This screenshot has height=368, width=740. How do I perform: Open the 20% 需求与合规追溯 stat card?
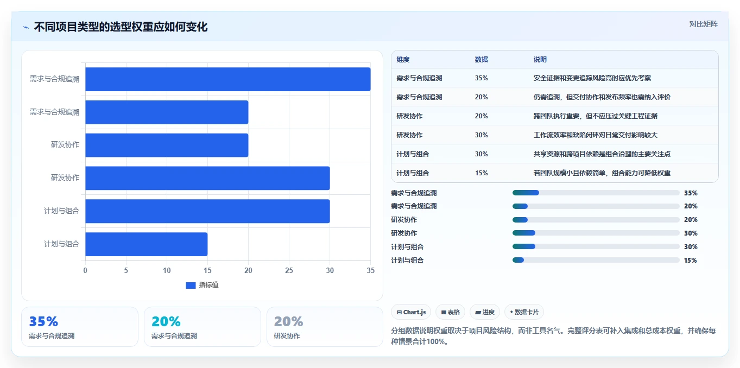(x=203, y=327)
